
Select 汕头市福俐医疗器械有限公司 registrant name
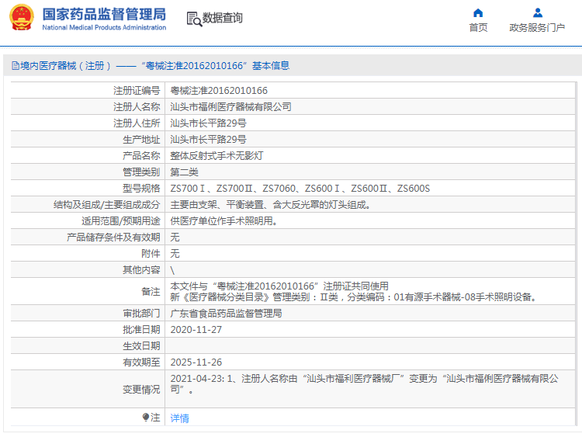tap(231, 107)
